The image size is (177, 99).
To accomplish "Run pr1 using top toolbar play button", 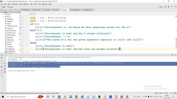I will pyautogui.click(x=166, y=7).
